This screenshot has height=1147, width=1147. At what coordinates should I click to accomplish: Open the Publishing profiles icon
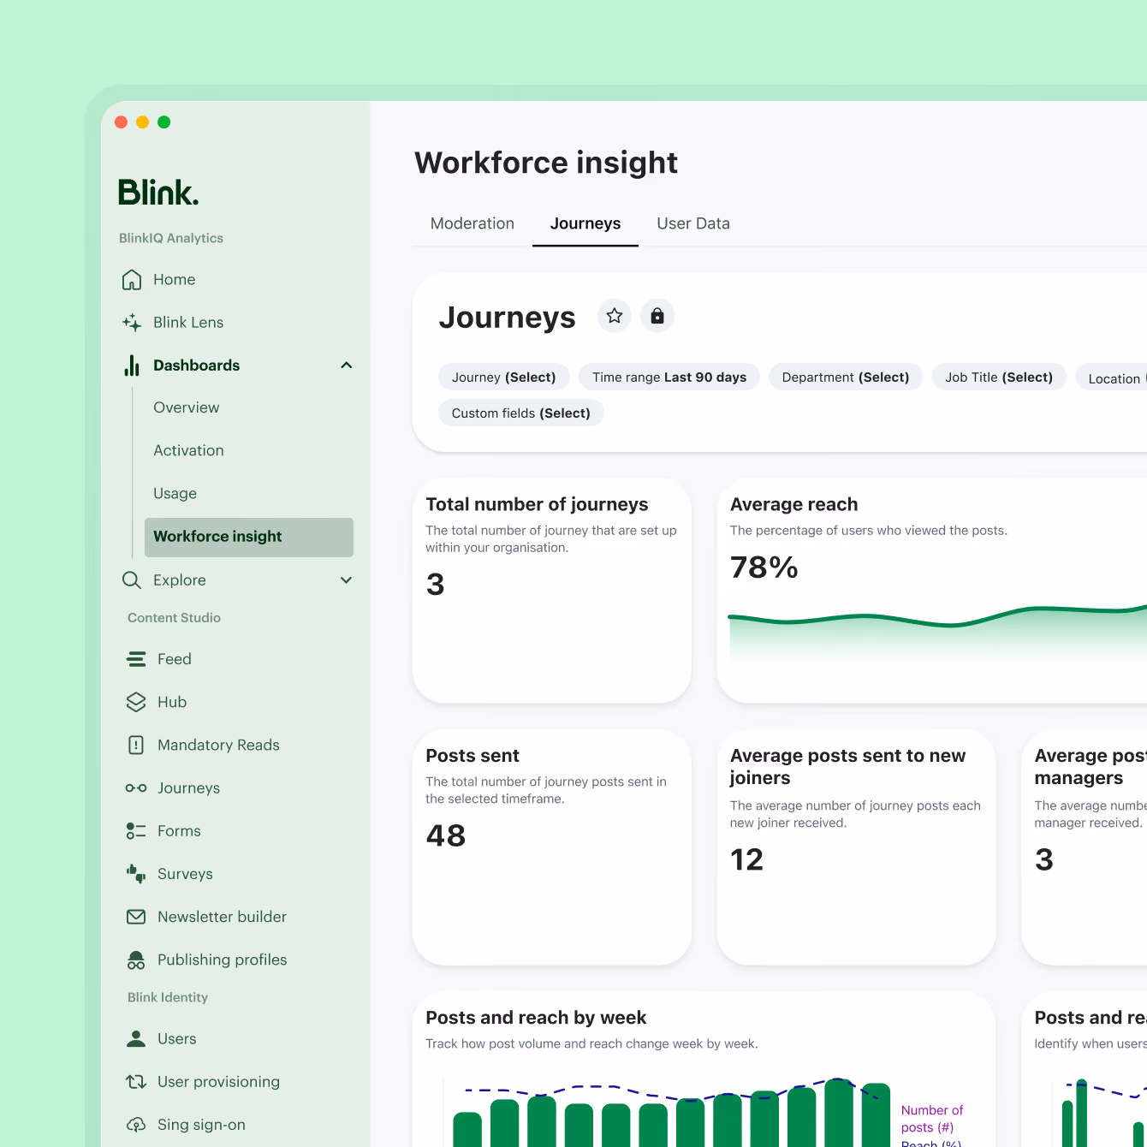(x=136, y=960)
